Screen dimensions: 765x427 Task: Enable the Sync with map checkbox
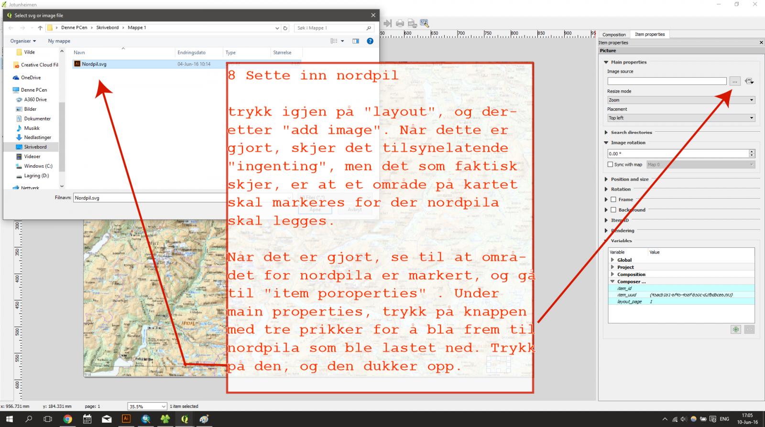click(610, 164)
